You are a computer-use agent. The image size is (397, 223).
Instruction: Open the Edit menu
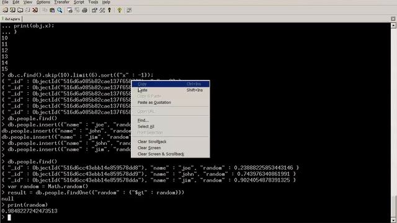pyautogui.click(x=16, y=2)
